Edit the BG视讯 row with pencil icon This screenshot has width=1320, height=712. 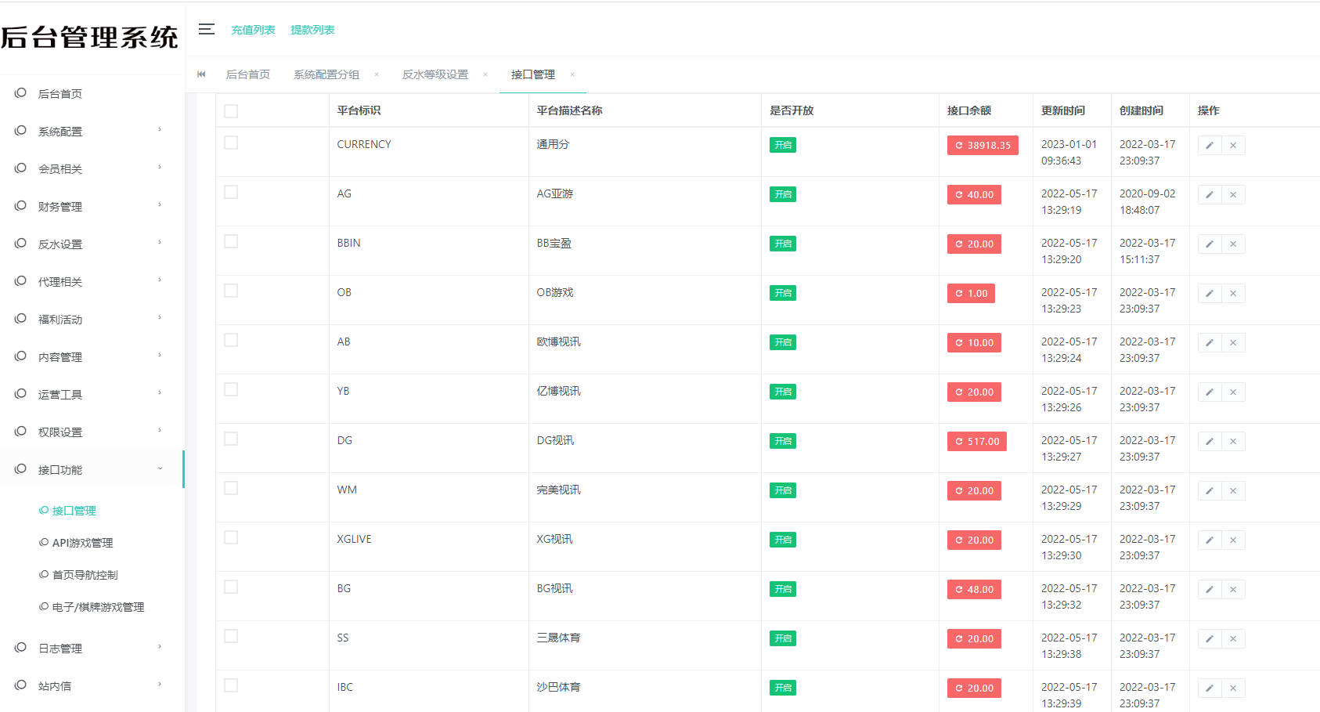(1209, 589)
